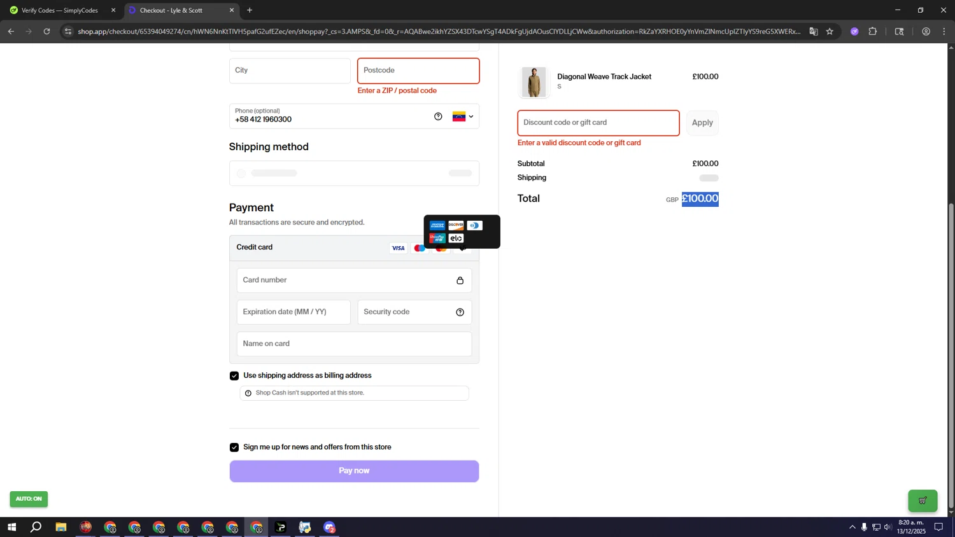This screenshot has width=955, height=537.
Task: Click the Diagonal Weave Track Jacket thumbnail
Action: [534, 81]
